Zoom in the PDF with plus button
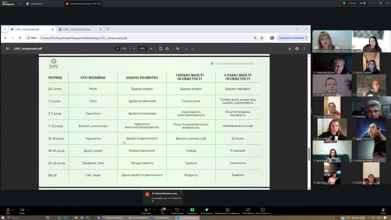The height and width of the screenshot is (220, 391). [151, 49]
